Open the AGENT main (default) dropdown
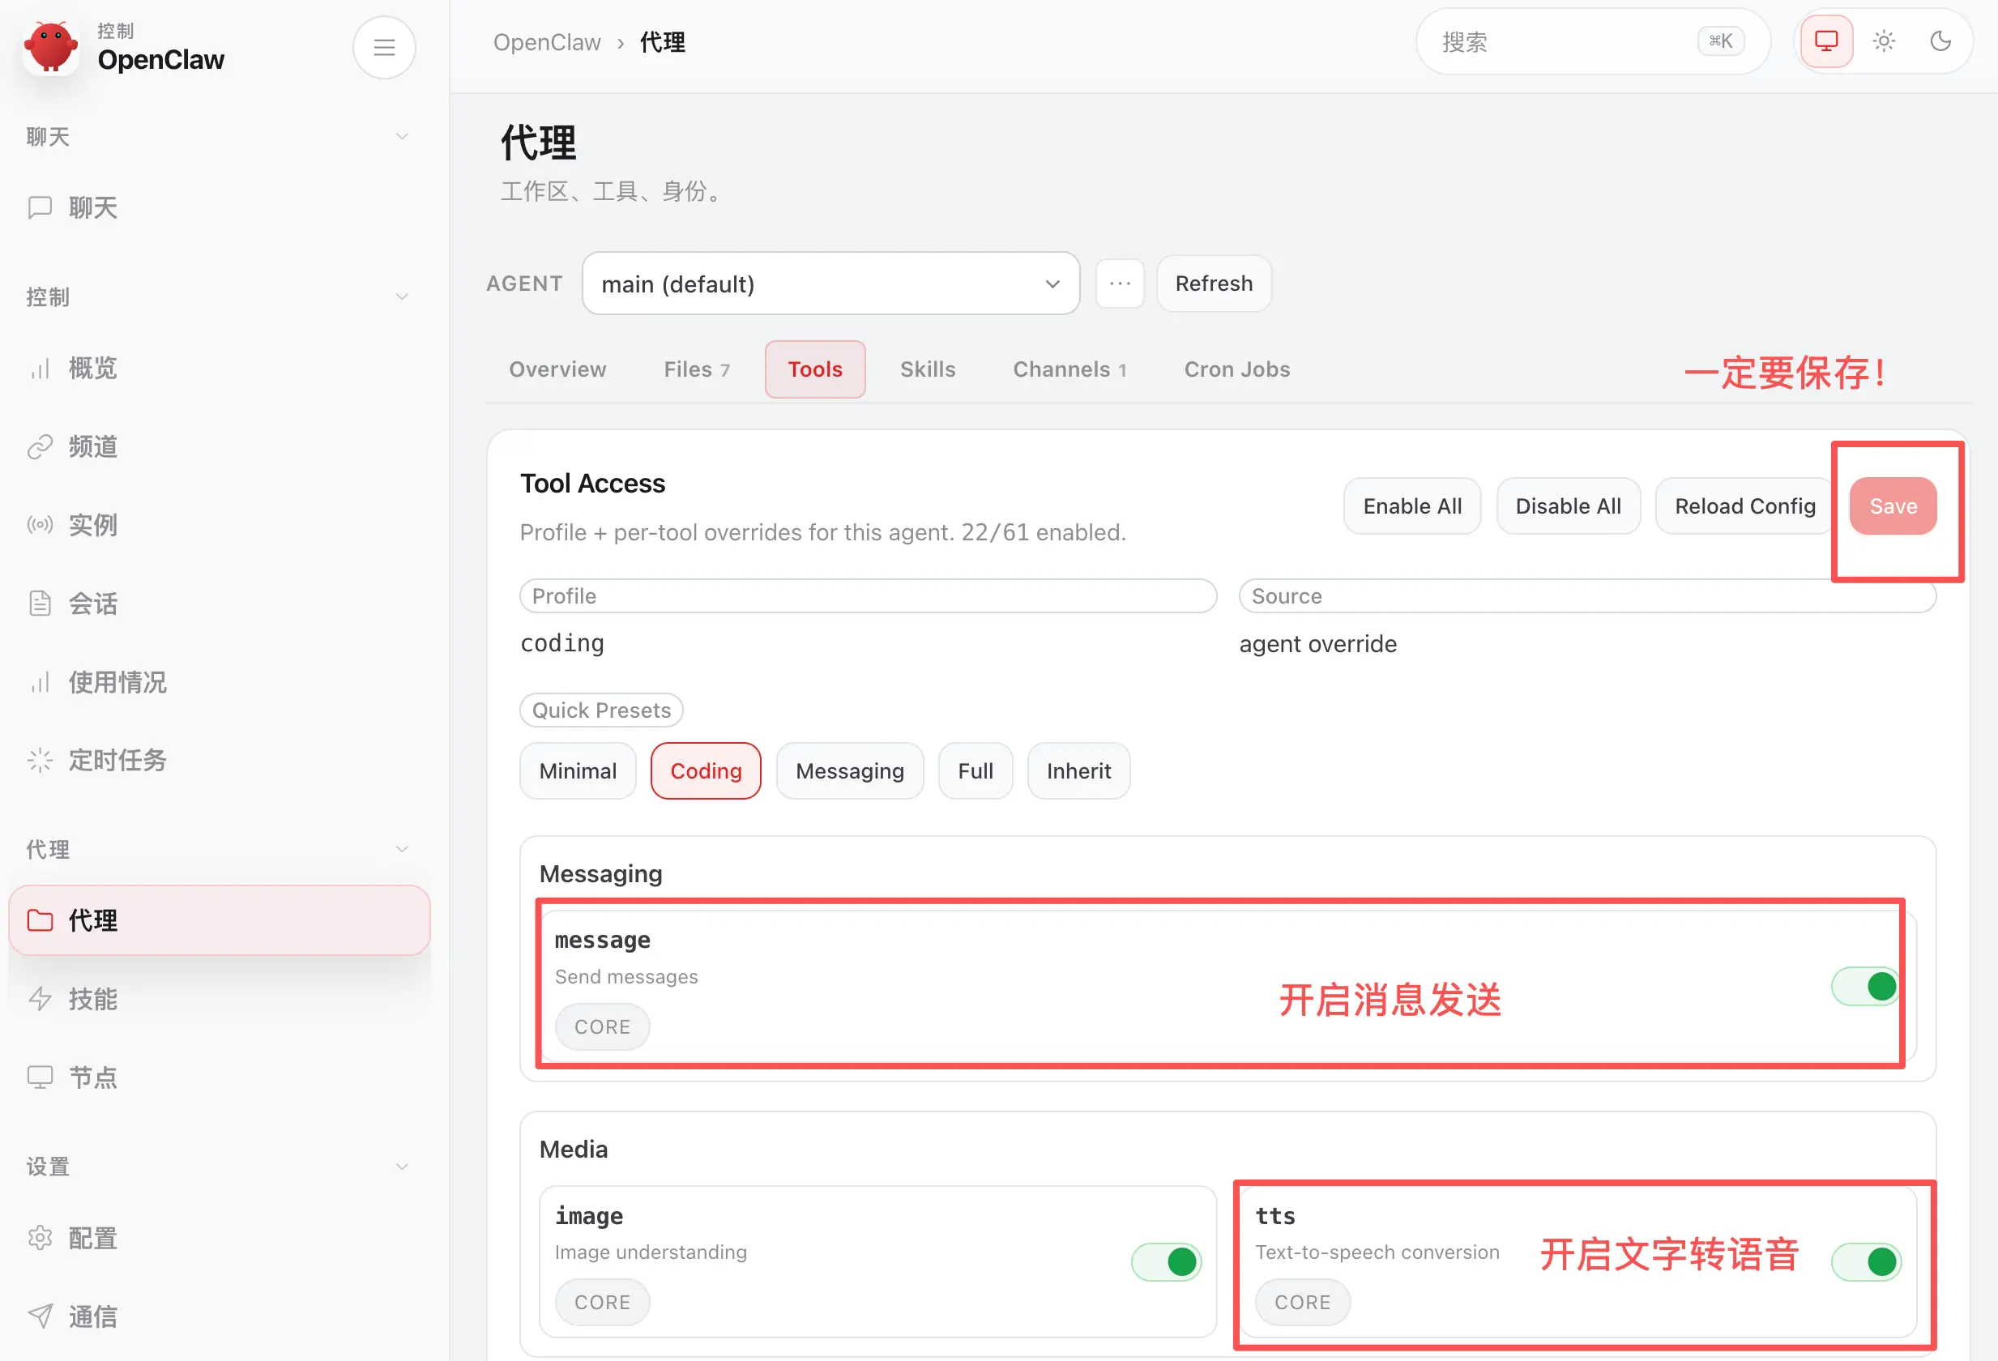 830,284
